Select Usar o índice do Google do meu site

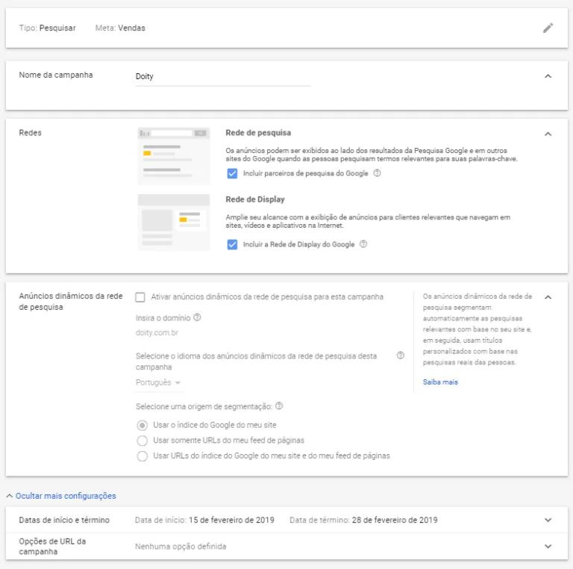(143, 426)
